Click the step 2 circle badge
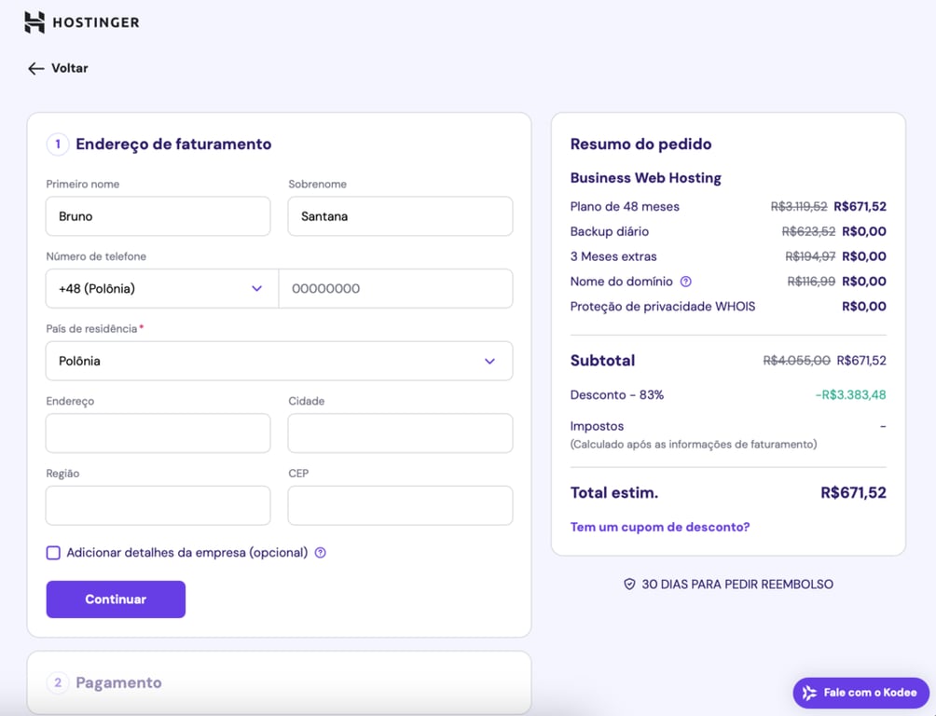936x716 pixels. [58, 682]
